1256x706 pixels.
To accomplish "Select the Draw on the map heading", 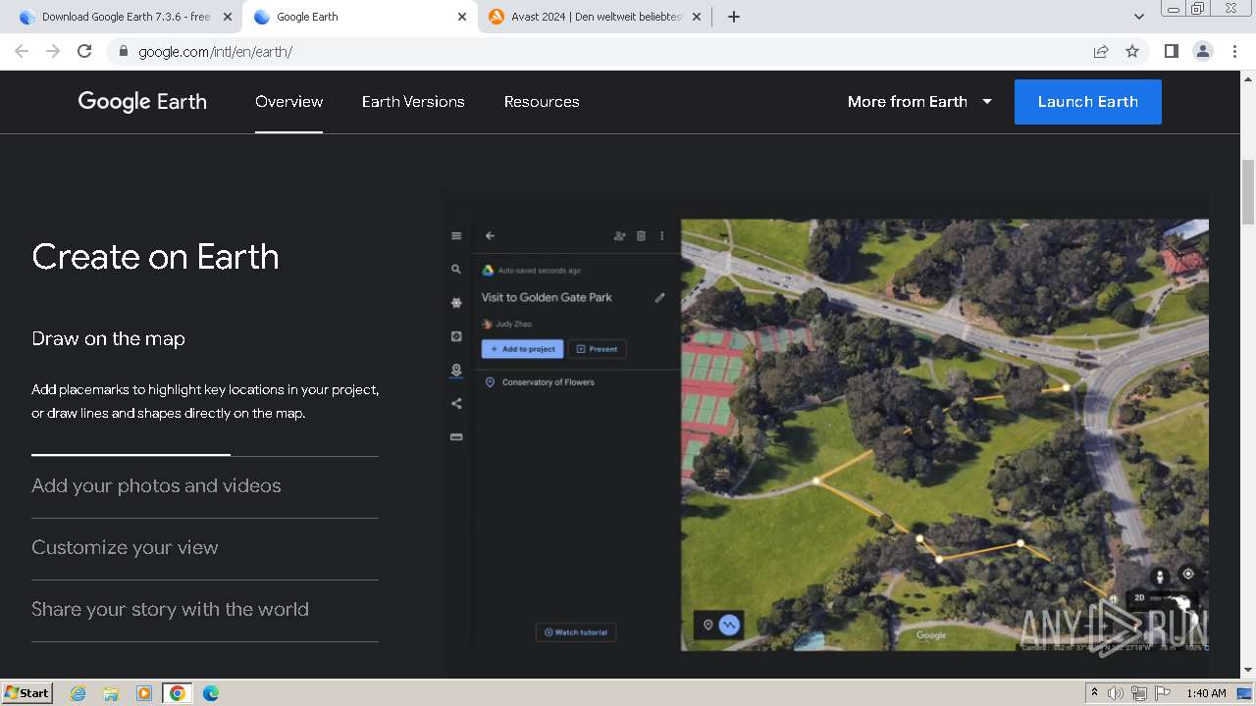I will (x=108, y=338).
